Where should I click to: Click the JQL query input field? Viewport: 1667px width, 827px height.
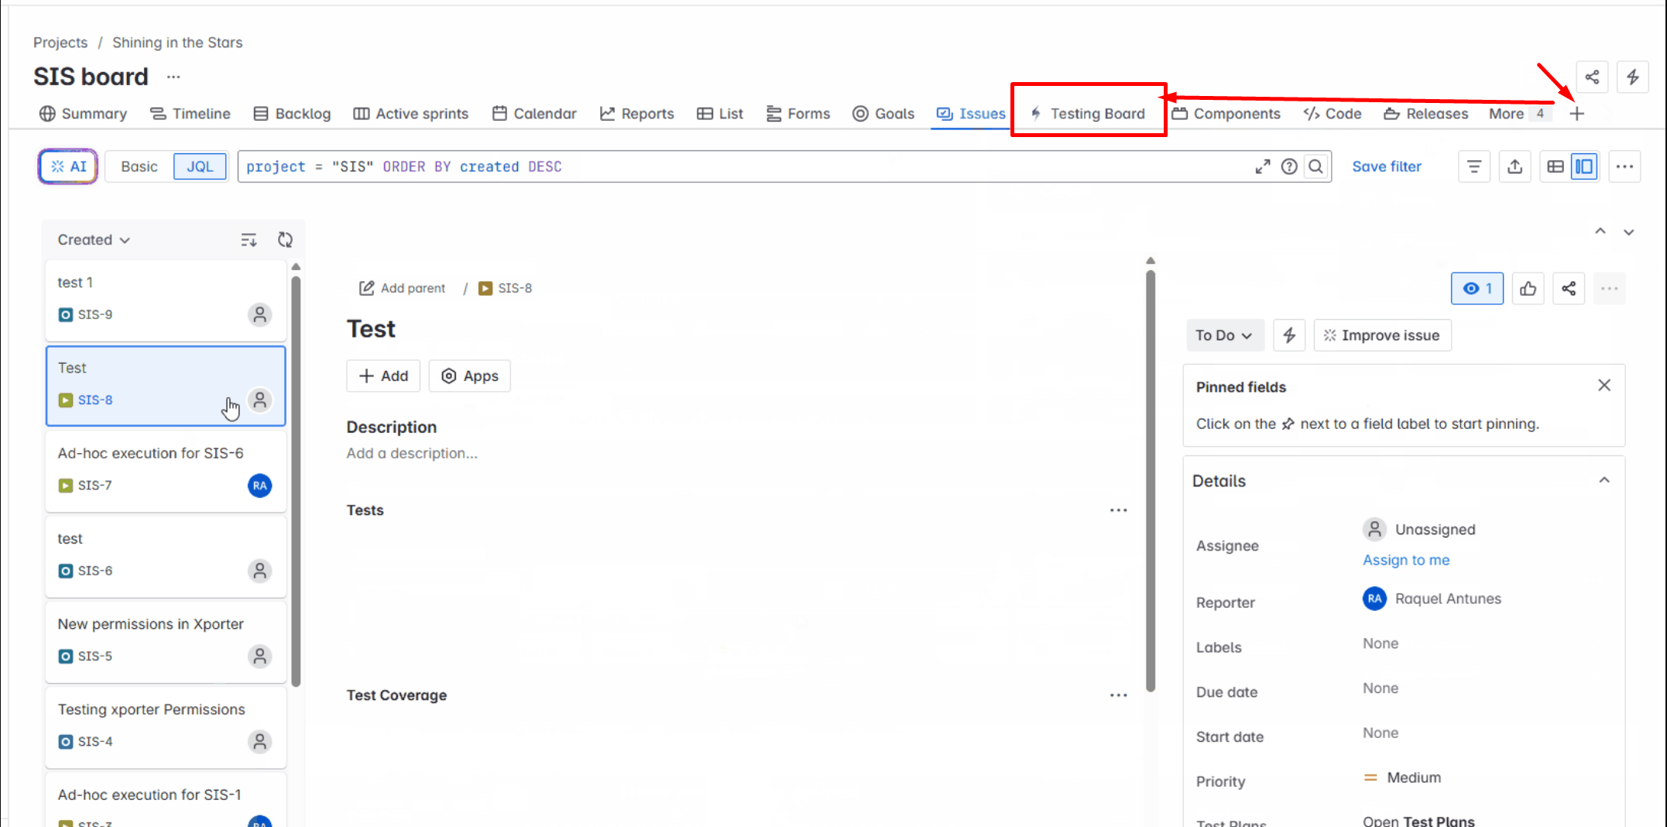743,166
